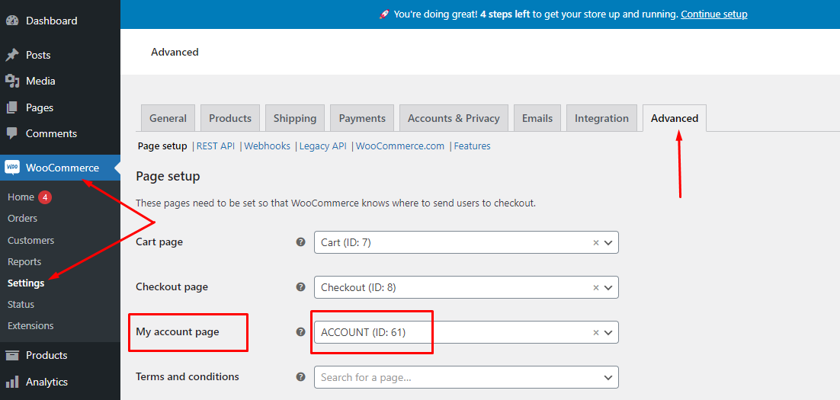Switch to the General settings tab

168,118
